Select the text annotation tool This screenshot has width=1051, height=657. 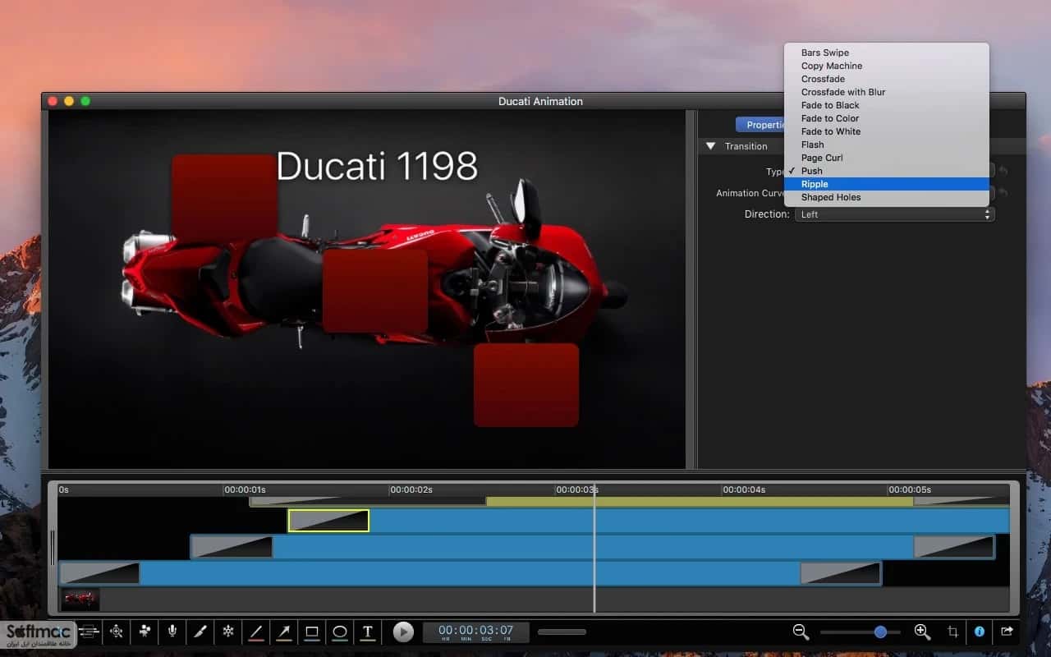[368, 632]
